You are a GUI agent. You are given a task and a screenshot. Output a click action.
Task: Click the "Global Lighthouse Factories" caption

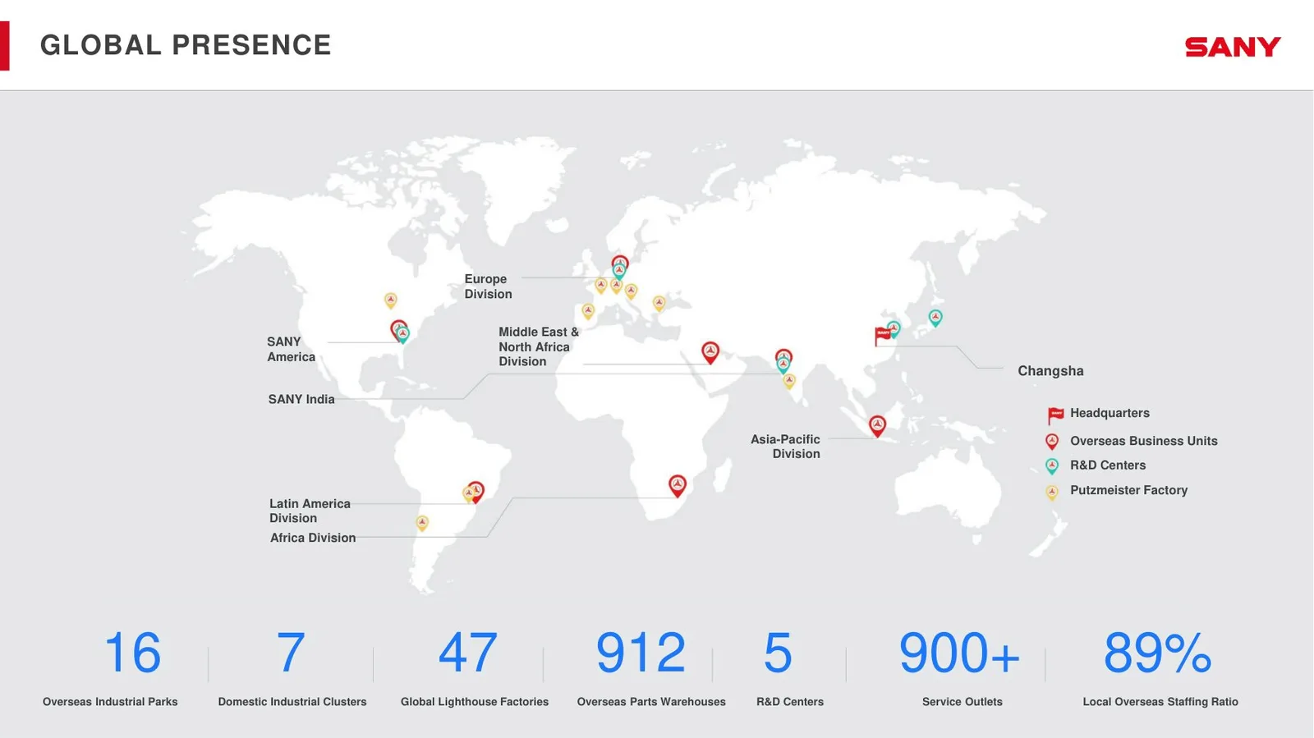(475, 702)
